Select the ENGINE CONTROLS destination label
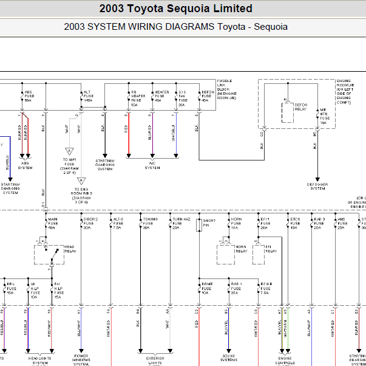Viewport: 366px width, 366px height. click(x=285, y=362)
